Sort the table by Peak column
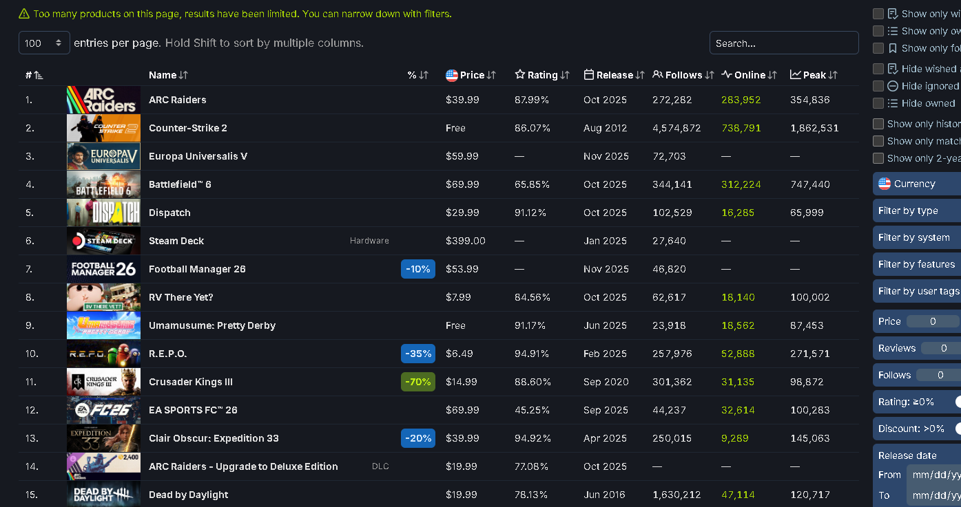 pos(814,75)
